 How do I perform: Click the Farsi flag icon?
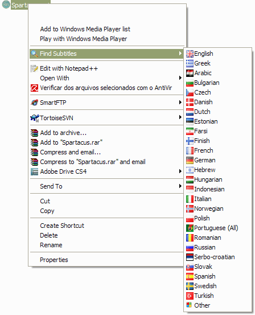[190, 131]
